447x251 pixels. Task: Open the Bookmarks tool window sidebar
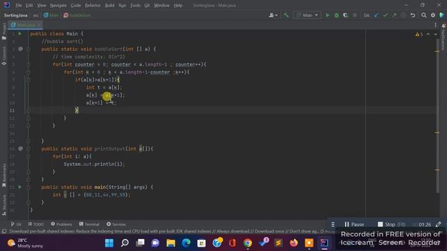[4, 176]
